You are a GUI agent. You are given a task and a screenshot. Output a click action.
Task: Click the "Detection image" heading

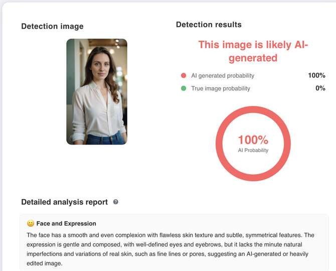click(52, 26)
